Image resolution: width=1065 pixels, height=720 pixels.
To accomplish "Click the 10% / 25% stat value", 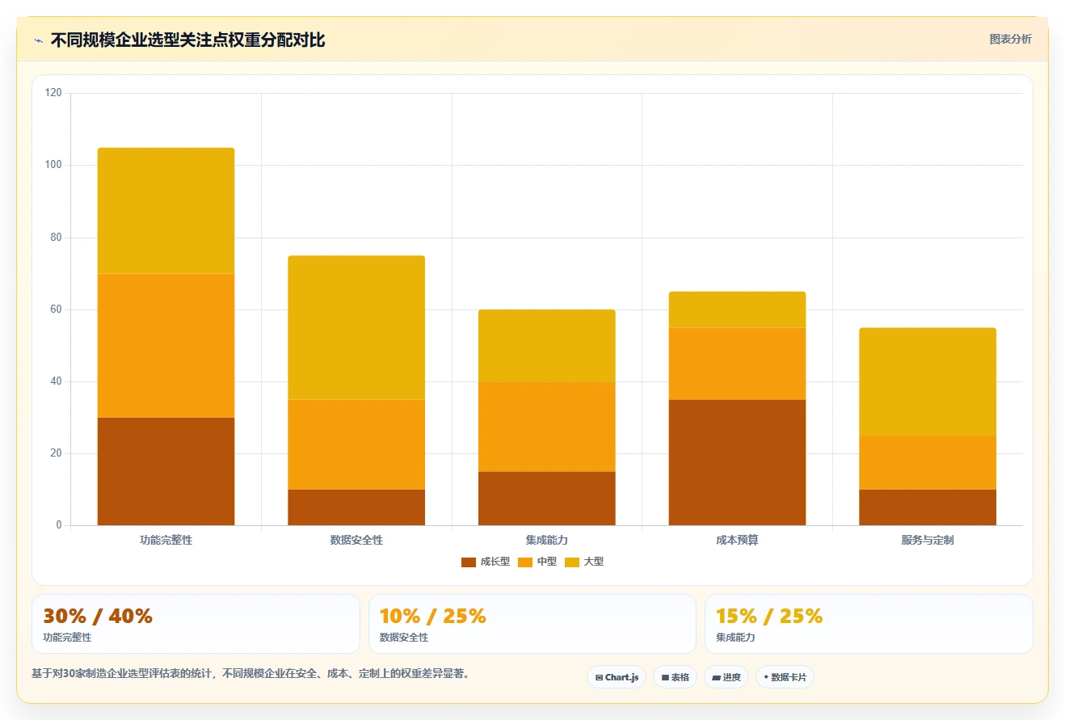I will tap(433, 616).
